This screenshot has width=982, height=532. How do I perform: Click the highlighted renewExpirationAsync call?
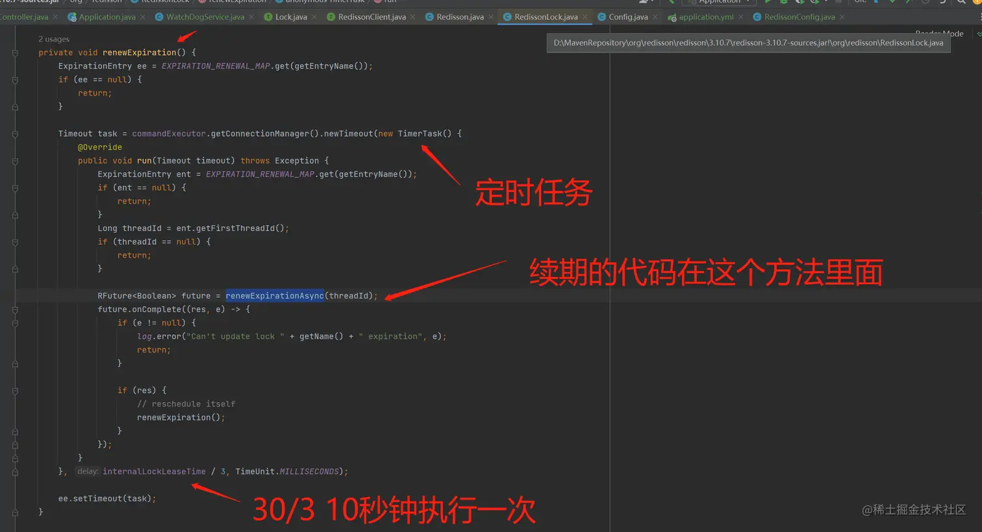point(275,296)
